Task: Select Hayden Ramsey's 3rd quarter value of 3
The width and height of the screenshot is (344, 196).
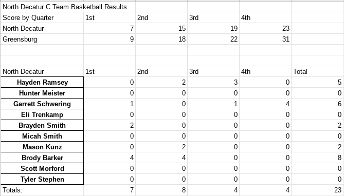Action: click(x=213, y=82)
